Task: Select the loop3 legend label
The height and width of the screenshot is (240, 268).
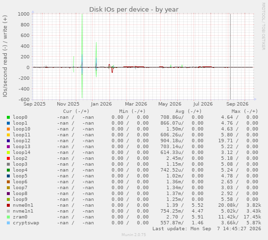Action: pyautogui.click(x=20, y=164)
